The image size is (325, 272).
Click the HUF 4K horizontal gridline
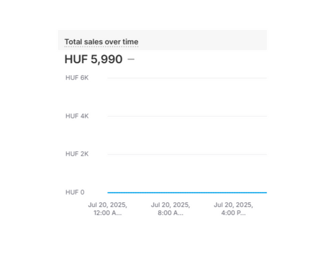[187, 116]
